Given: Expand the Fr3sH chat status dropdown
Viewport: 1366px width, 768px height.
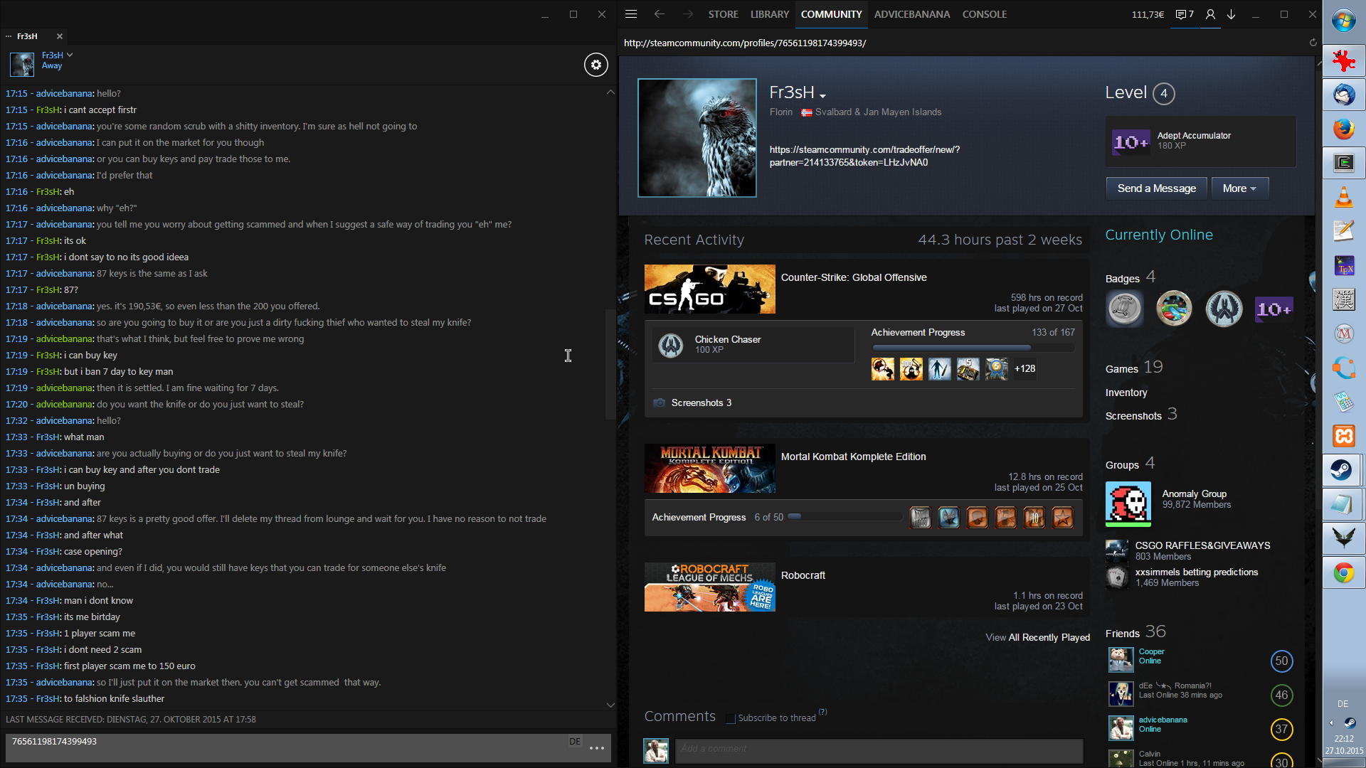Looking at the screenshot, I should [x=70, y=55].
